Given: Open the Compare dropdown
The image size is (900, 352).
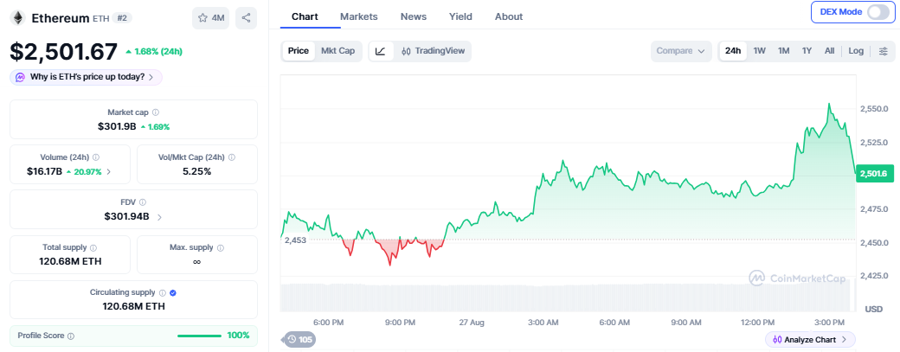Looking at the screenshot, I should (x=681, y=51).
